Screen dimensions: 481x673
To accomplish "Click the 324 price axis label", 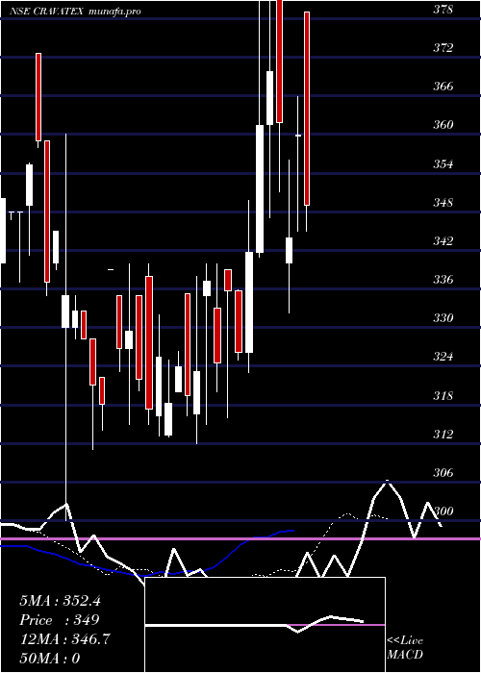I will [x=443, y=357].
